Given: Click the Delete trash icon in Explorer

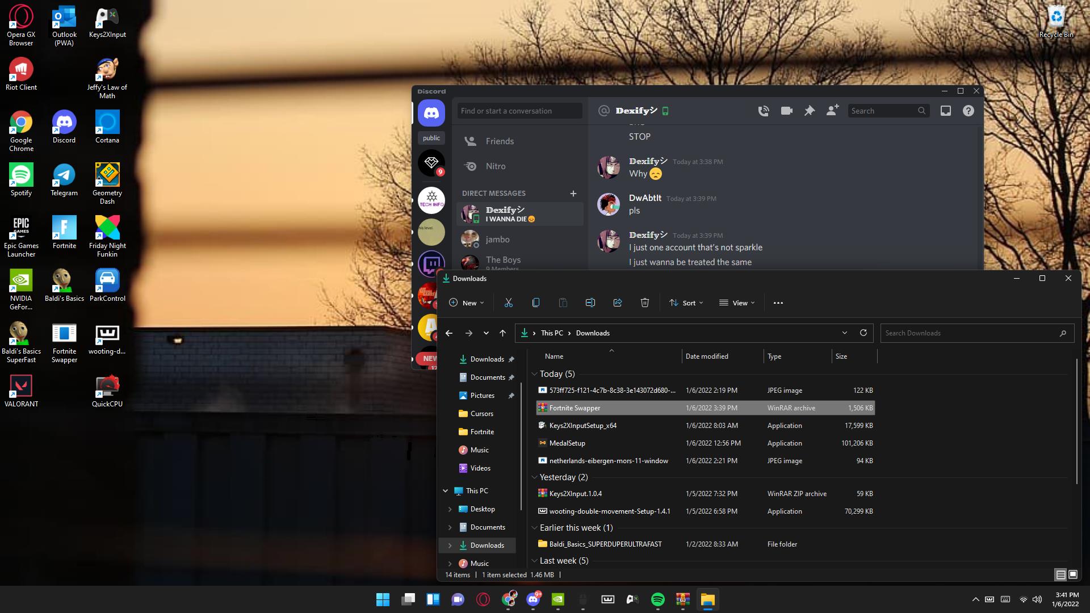Looking at the screenshot, I should pyautogui.click(x=645, y=303).
